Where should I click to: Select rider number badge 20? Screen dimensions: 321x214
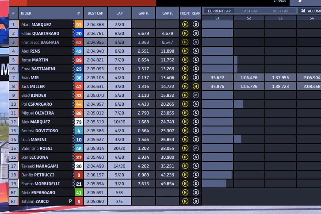[79, 33]
